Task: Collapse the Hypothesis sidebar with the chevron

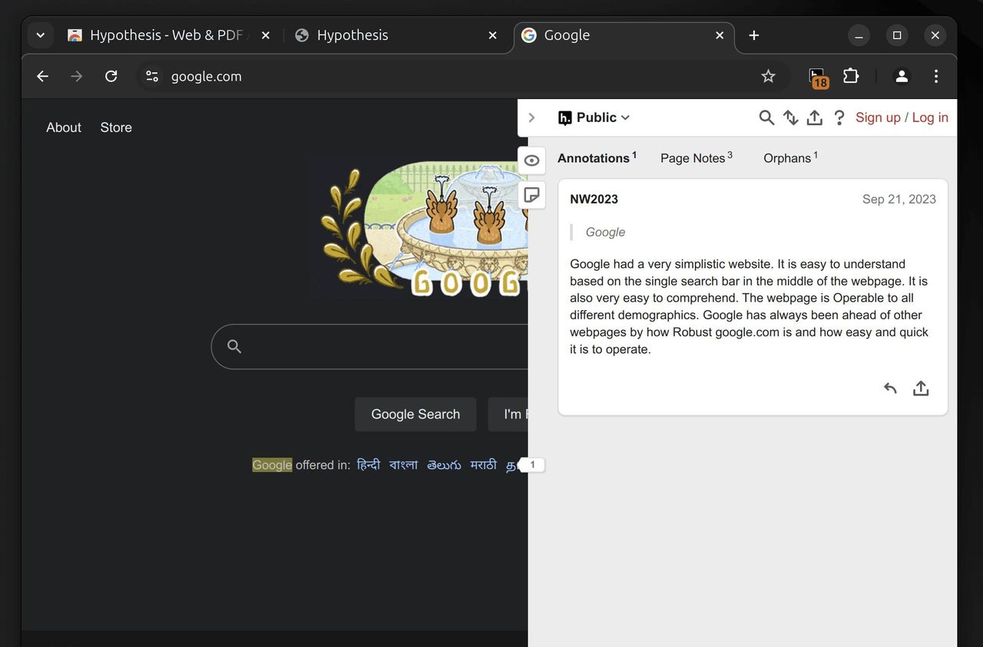Action: pos(531,118)
